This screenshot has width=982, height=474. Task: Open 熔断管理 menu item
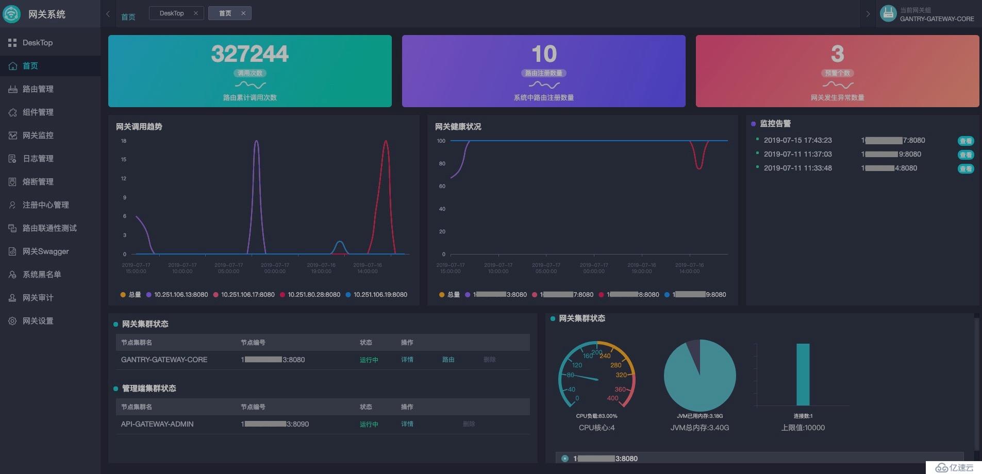(50, 182)
